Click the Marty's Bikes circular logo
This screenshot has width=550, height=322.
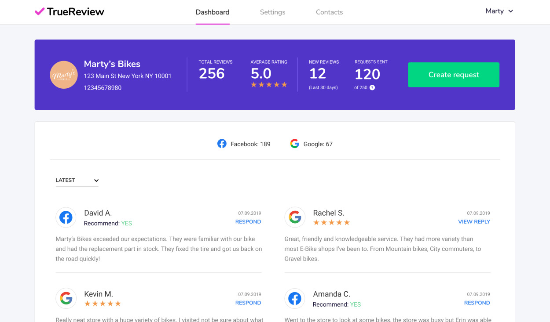64,75
